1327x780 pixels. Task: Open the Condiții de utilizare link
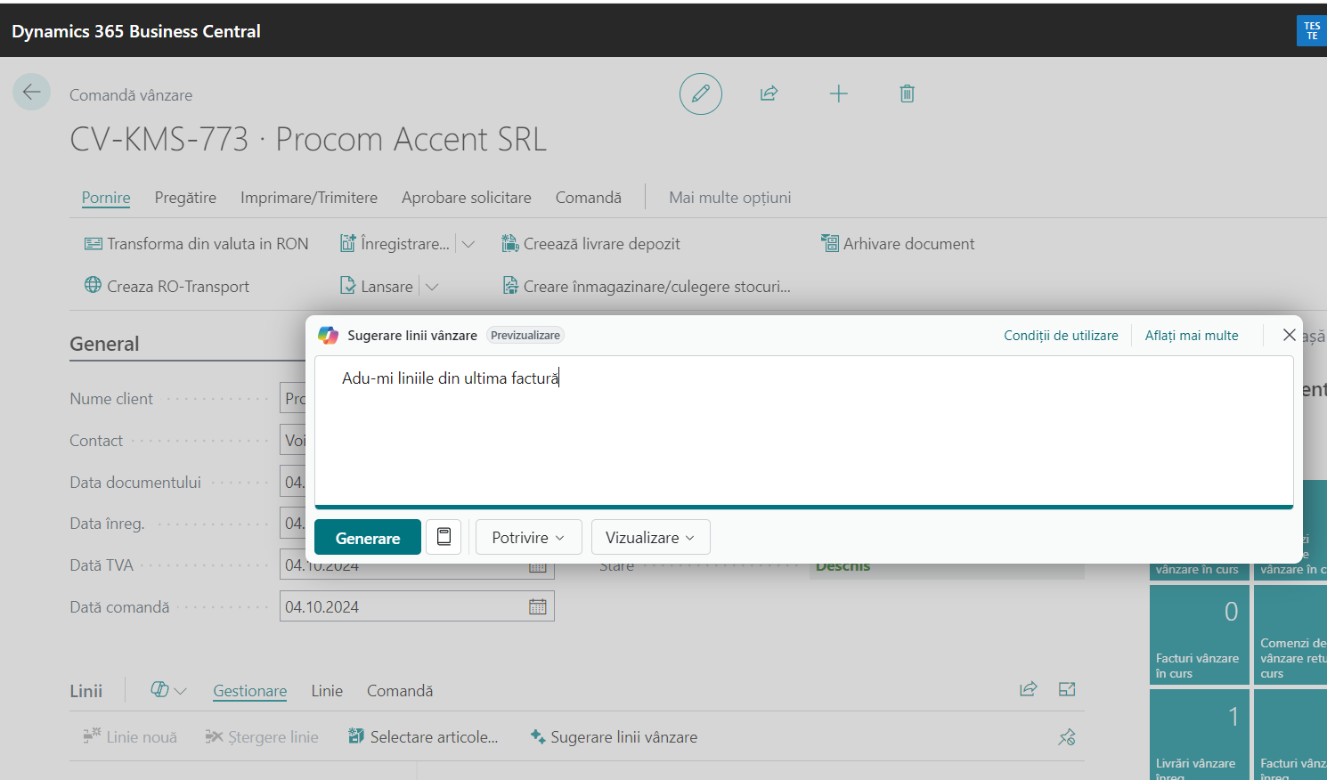[x=1061, y=336]
